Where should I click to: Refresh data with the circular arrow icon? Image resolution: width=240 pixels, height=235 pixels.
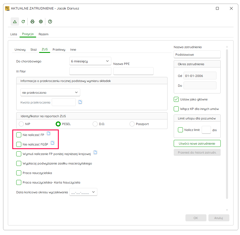pos(23,22)
